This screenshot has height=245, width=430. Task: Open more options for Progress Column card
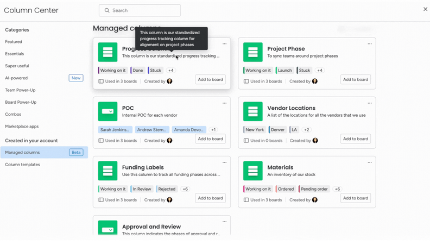pos(225,44)
